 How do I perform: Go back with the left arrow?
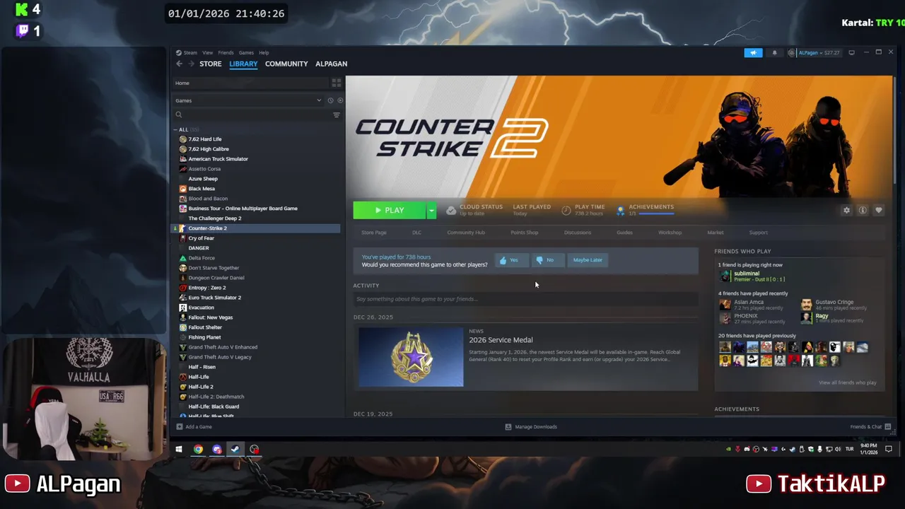pos(179,64)
